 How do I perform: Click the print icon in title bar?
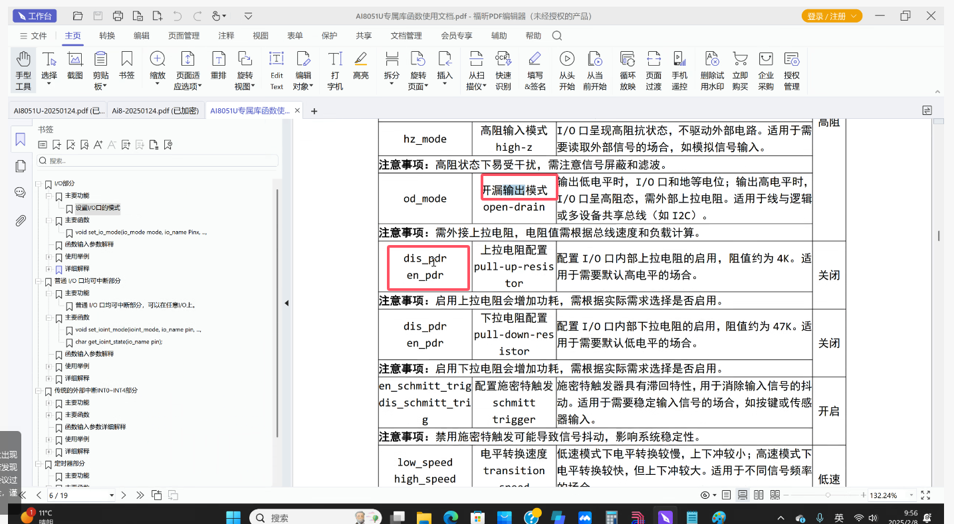tap(118, 16)
